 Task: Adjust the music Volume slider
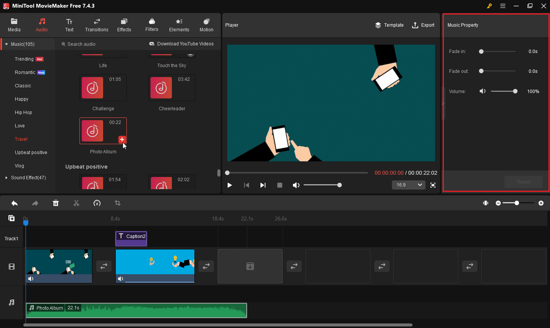pyautogui.click(x=504, y=91)
